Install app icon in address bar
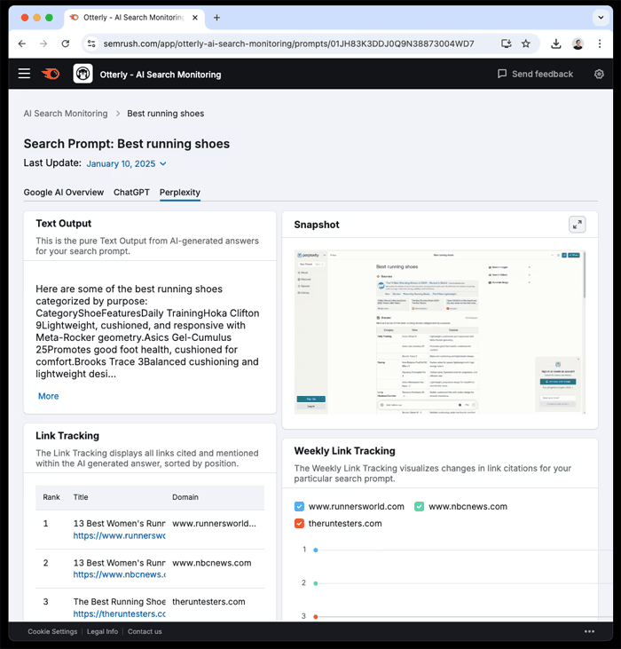621x649 pixels. (x=506, y=44)
